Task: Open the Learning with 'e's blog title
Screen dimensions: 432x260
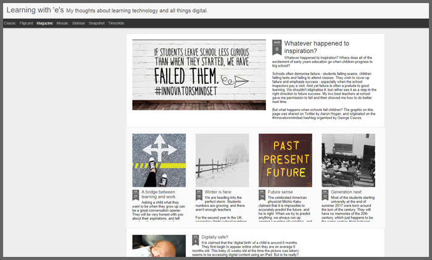Action: point(35,10)
